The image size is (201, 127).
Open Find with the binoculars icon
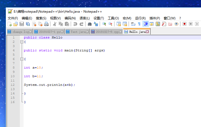pos(90,24)
